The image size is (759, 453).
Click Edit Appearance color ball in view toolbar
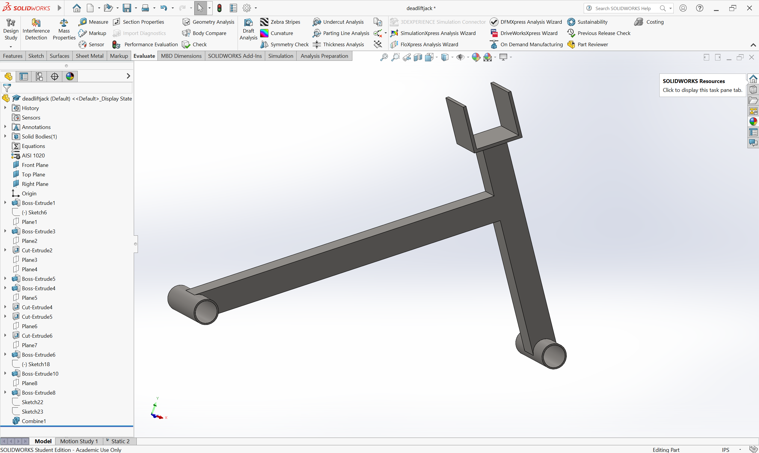476,57
